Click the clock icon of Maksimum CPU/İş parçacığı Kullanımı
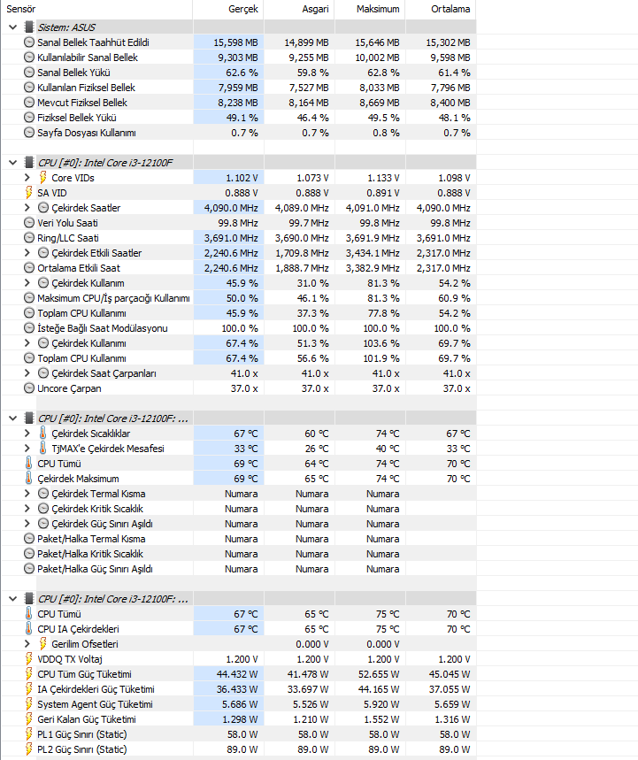The image size is (638, 760). click(x=29, y=297)
